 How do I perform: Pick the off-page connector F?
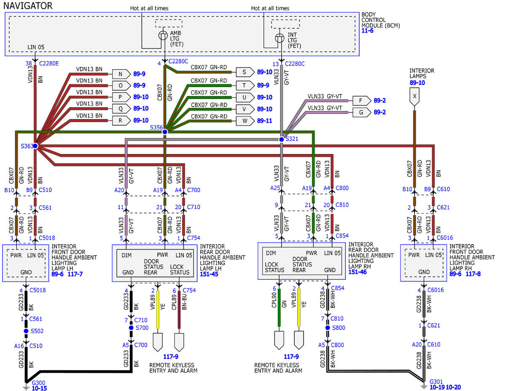click(361, 101)
